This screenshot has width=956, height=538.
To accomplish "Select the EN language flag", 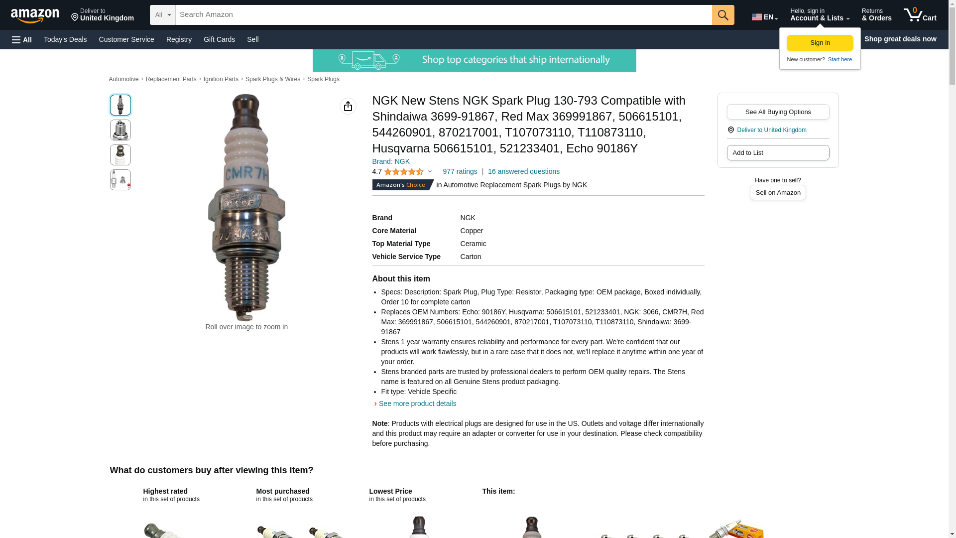I will click(764, 17).
